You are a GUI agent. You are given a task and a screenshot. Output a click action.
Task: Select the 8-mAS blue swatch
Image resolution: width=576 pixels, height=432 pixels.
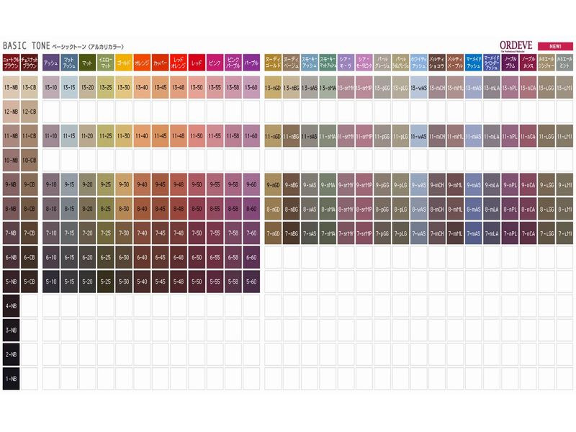point(474,209)
